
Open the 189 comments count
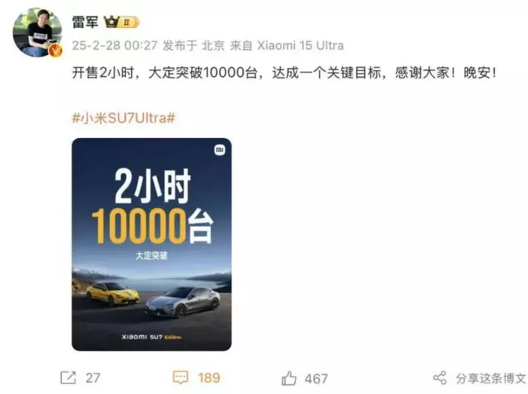coord(209,378)
